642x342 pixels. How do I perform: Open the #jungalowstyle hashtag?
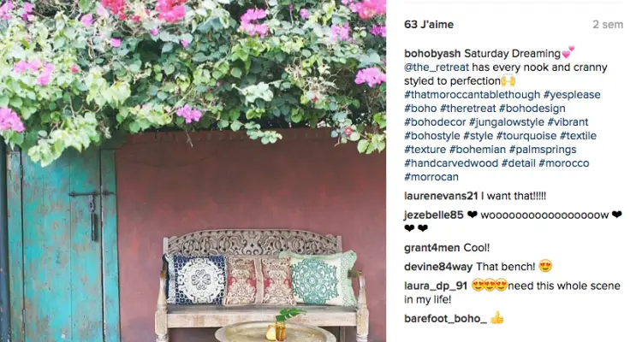[x=507, y=122]
